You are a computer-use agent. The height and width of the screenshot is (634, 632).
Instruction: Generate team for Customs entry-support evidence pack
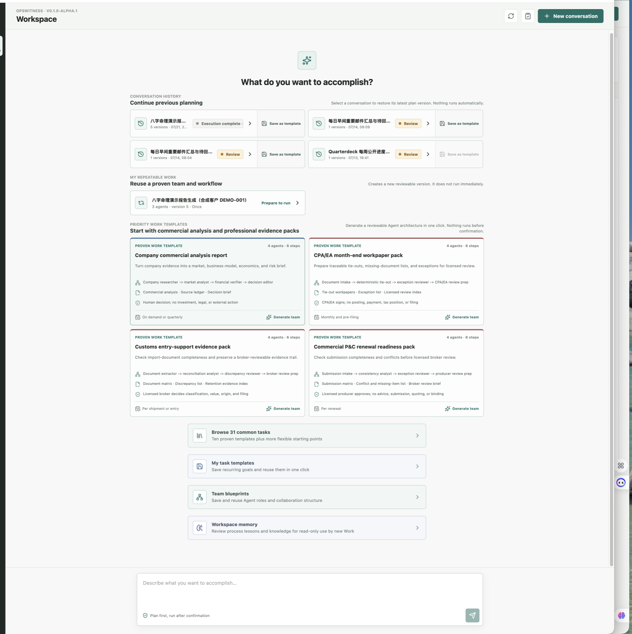(283, 409)
